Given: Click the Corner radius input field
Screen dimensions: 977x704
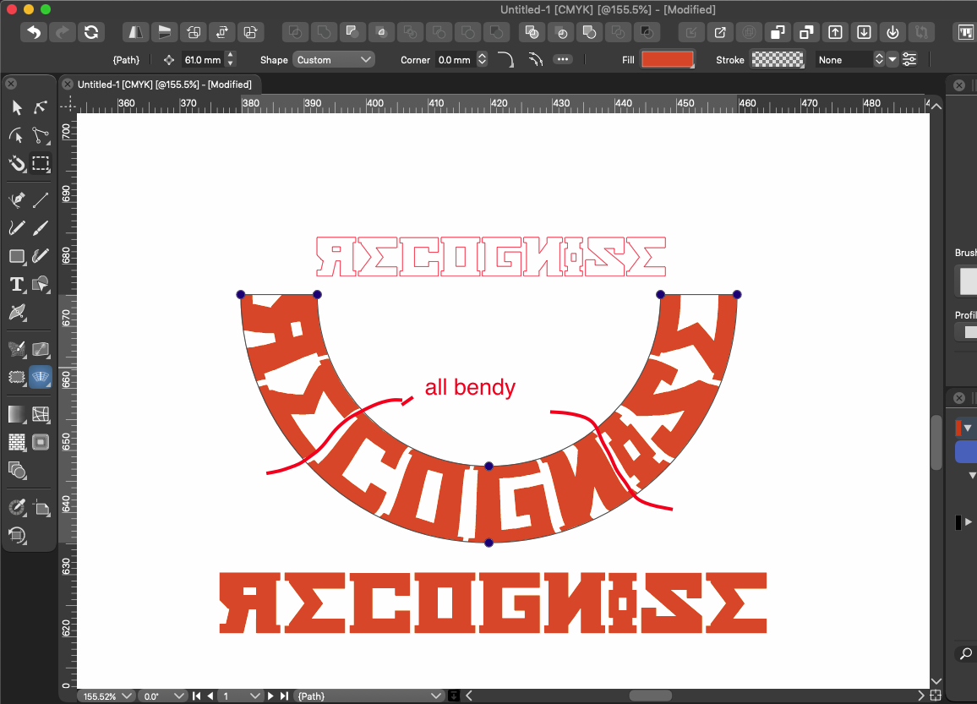Looking at the screenshot, I should tap(455, 60).
